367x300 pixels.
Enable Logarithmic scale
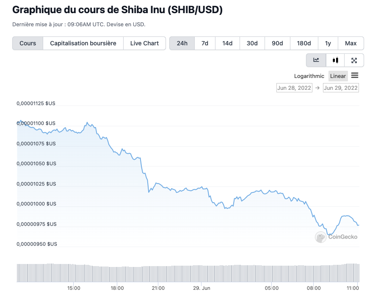[309, 76]
